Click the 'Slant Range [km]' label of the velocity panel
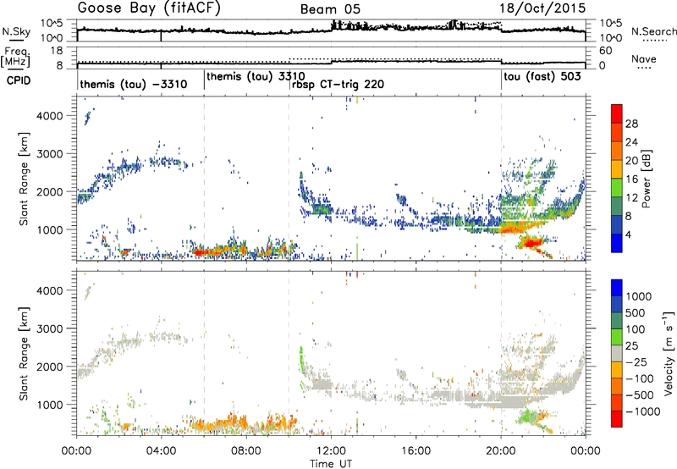This screenshot has width=677, height=469. point(24,353)
